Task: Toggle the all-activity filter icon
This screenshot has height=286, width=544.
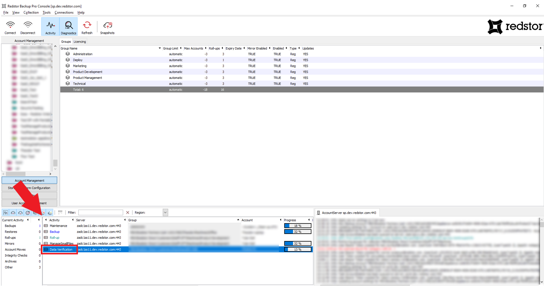Action: pos(6,213)
